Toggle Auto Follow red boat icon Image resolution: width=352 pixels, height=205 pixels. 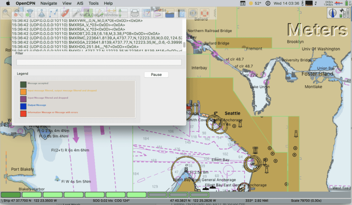[65, 13]
